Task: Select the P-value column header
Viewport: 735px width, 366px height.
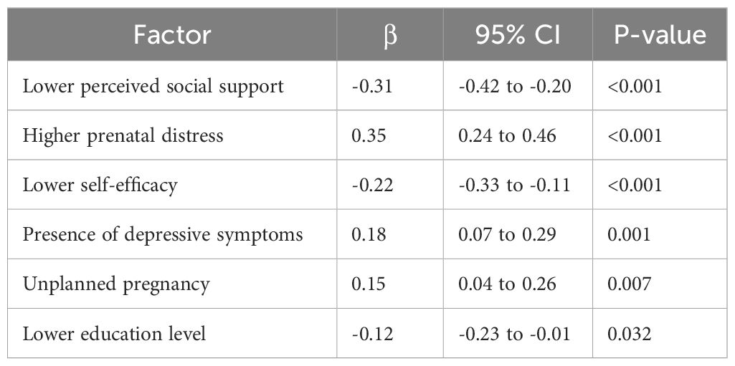Action: click(x=659, y=36)
